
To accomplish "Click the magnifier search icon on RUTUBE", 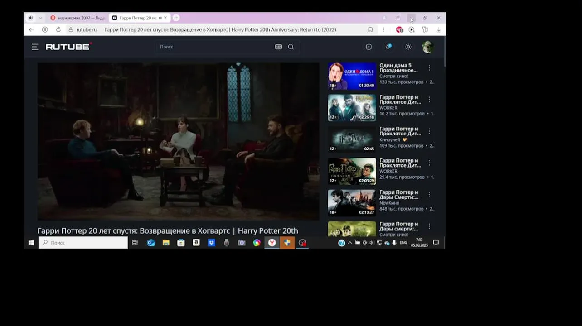I will [x=291, y=47].
